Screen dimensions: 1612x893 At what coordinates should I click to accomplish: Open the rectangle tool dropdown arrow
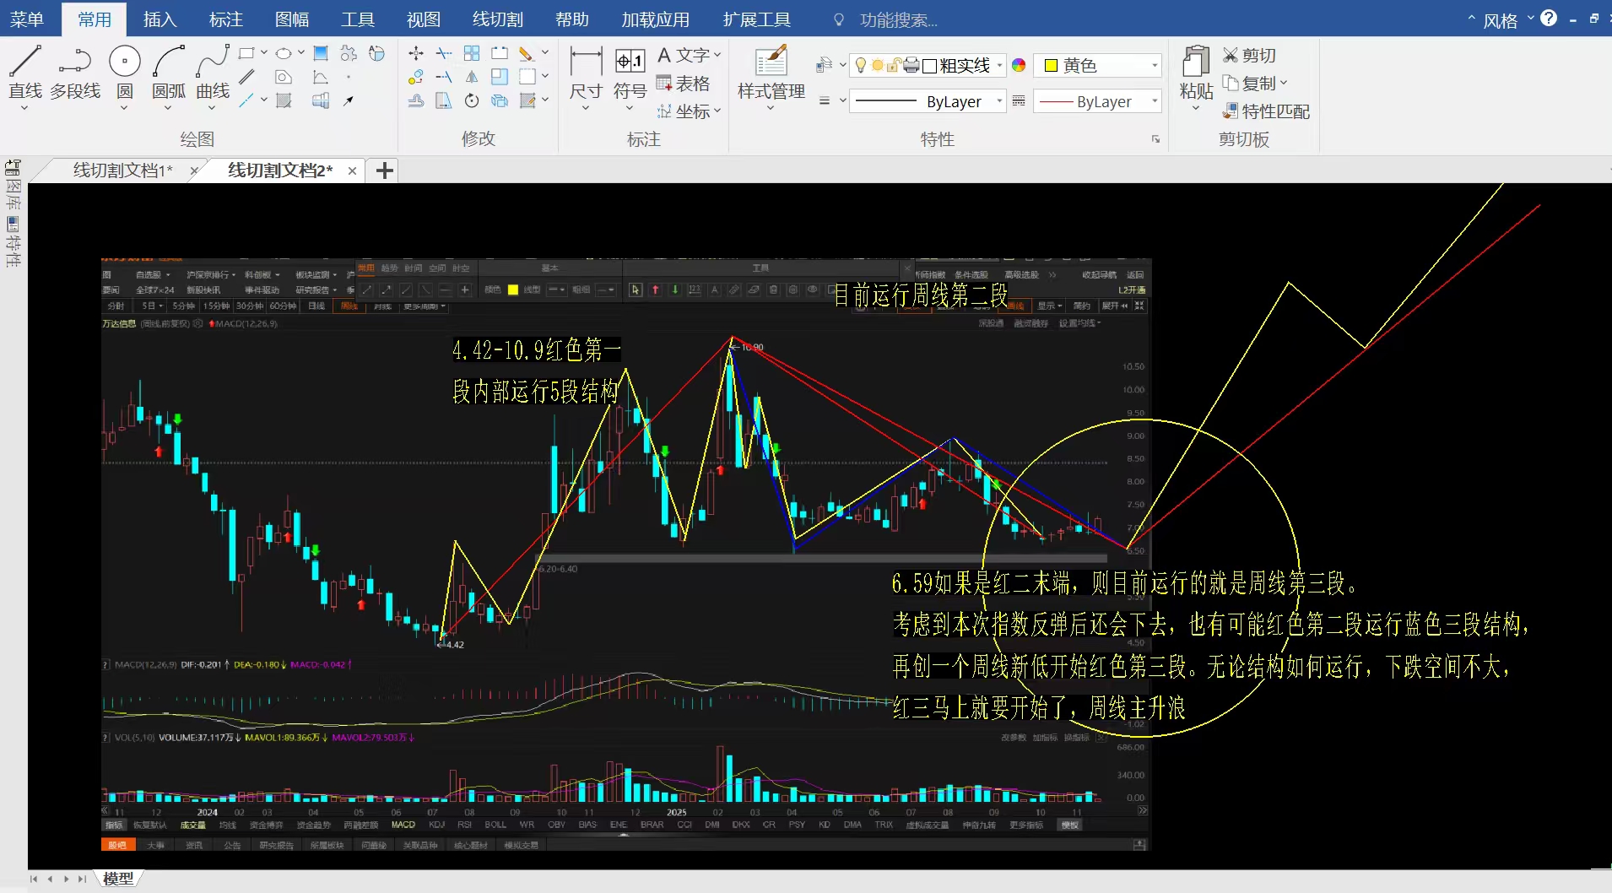point(263,53)
